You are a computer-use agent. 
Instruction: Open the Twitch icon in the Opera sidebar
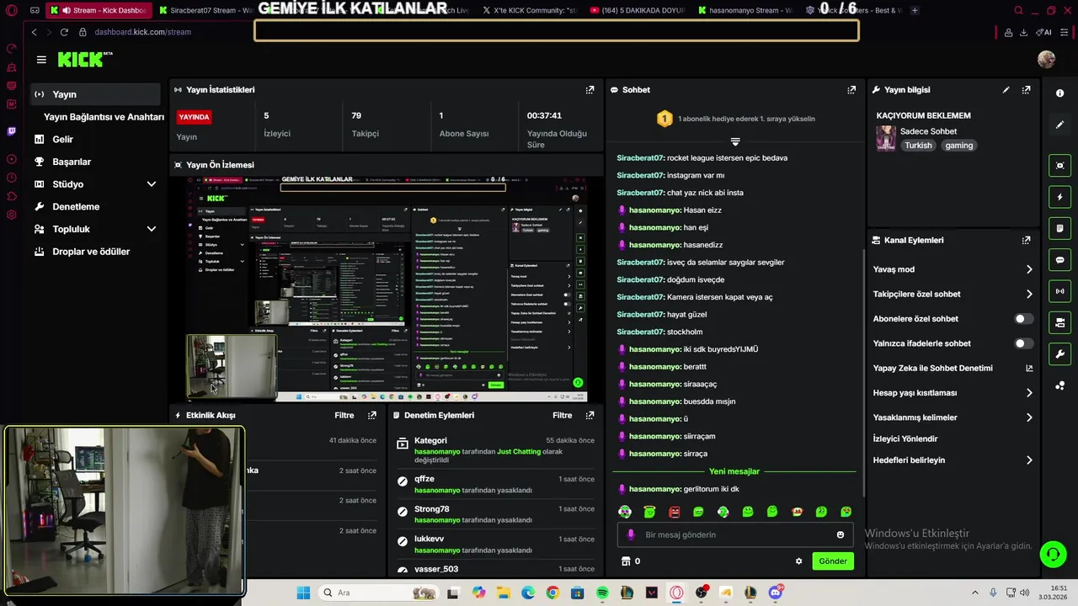(x=12, y=131)
